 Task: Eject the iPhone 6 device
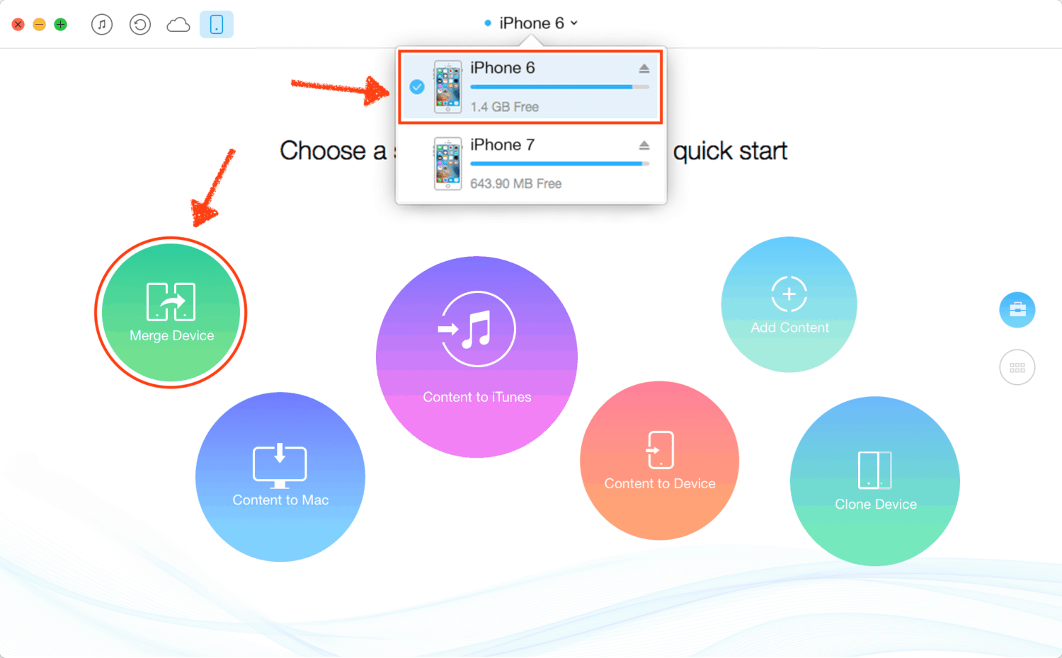click(x=644, y=69)
